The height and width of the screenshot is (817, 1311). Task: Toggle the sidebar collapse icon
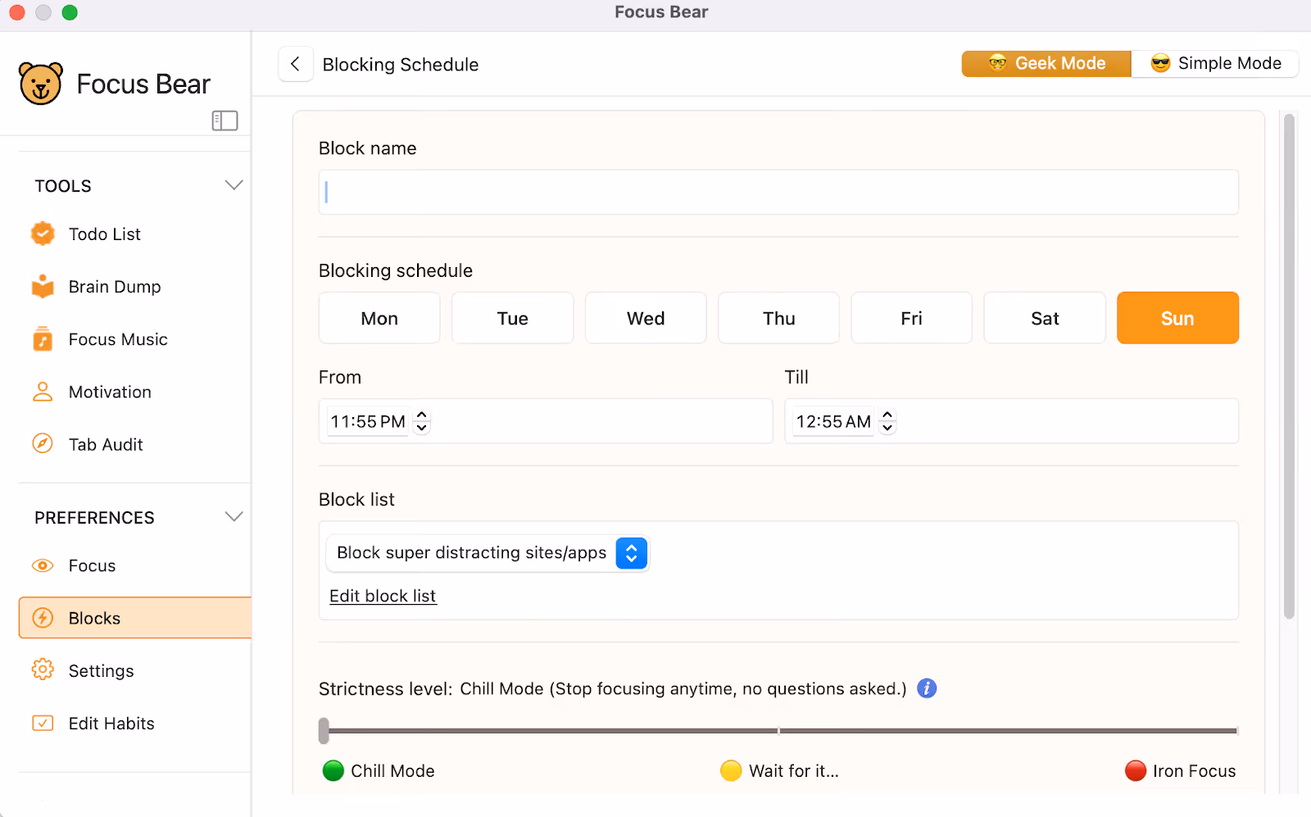point(225,120)
